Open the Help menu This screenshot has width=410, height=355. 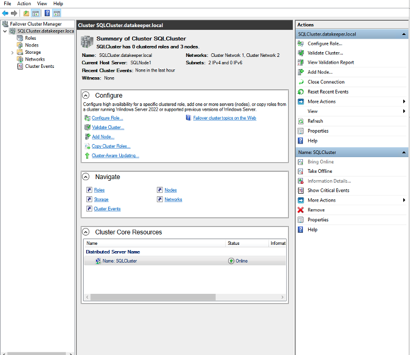(x=58, y=4)
